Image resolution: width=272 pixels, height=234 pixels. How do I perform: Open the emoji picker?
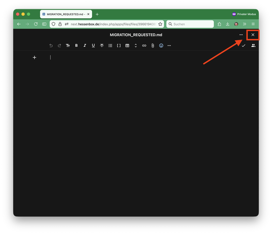click(161, 46)
